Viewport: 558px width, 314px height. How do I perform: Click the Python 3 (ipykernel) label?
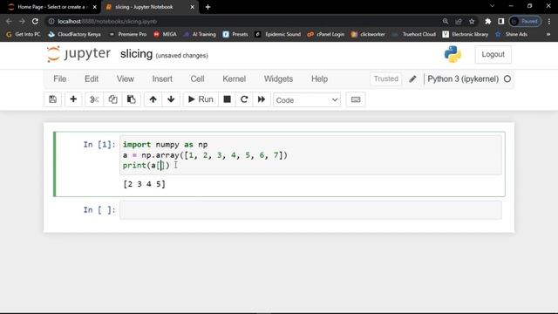coord(463,79)
